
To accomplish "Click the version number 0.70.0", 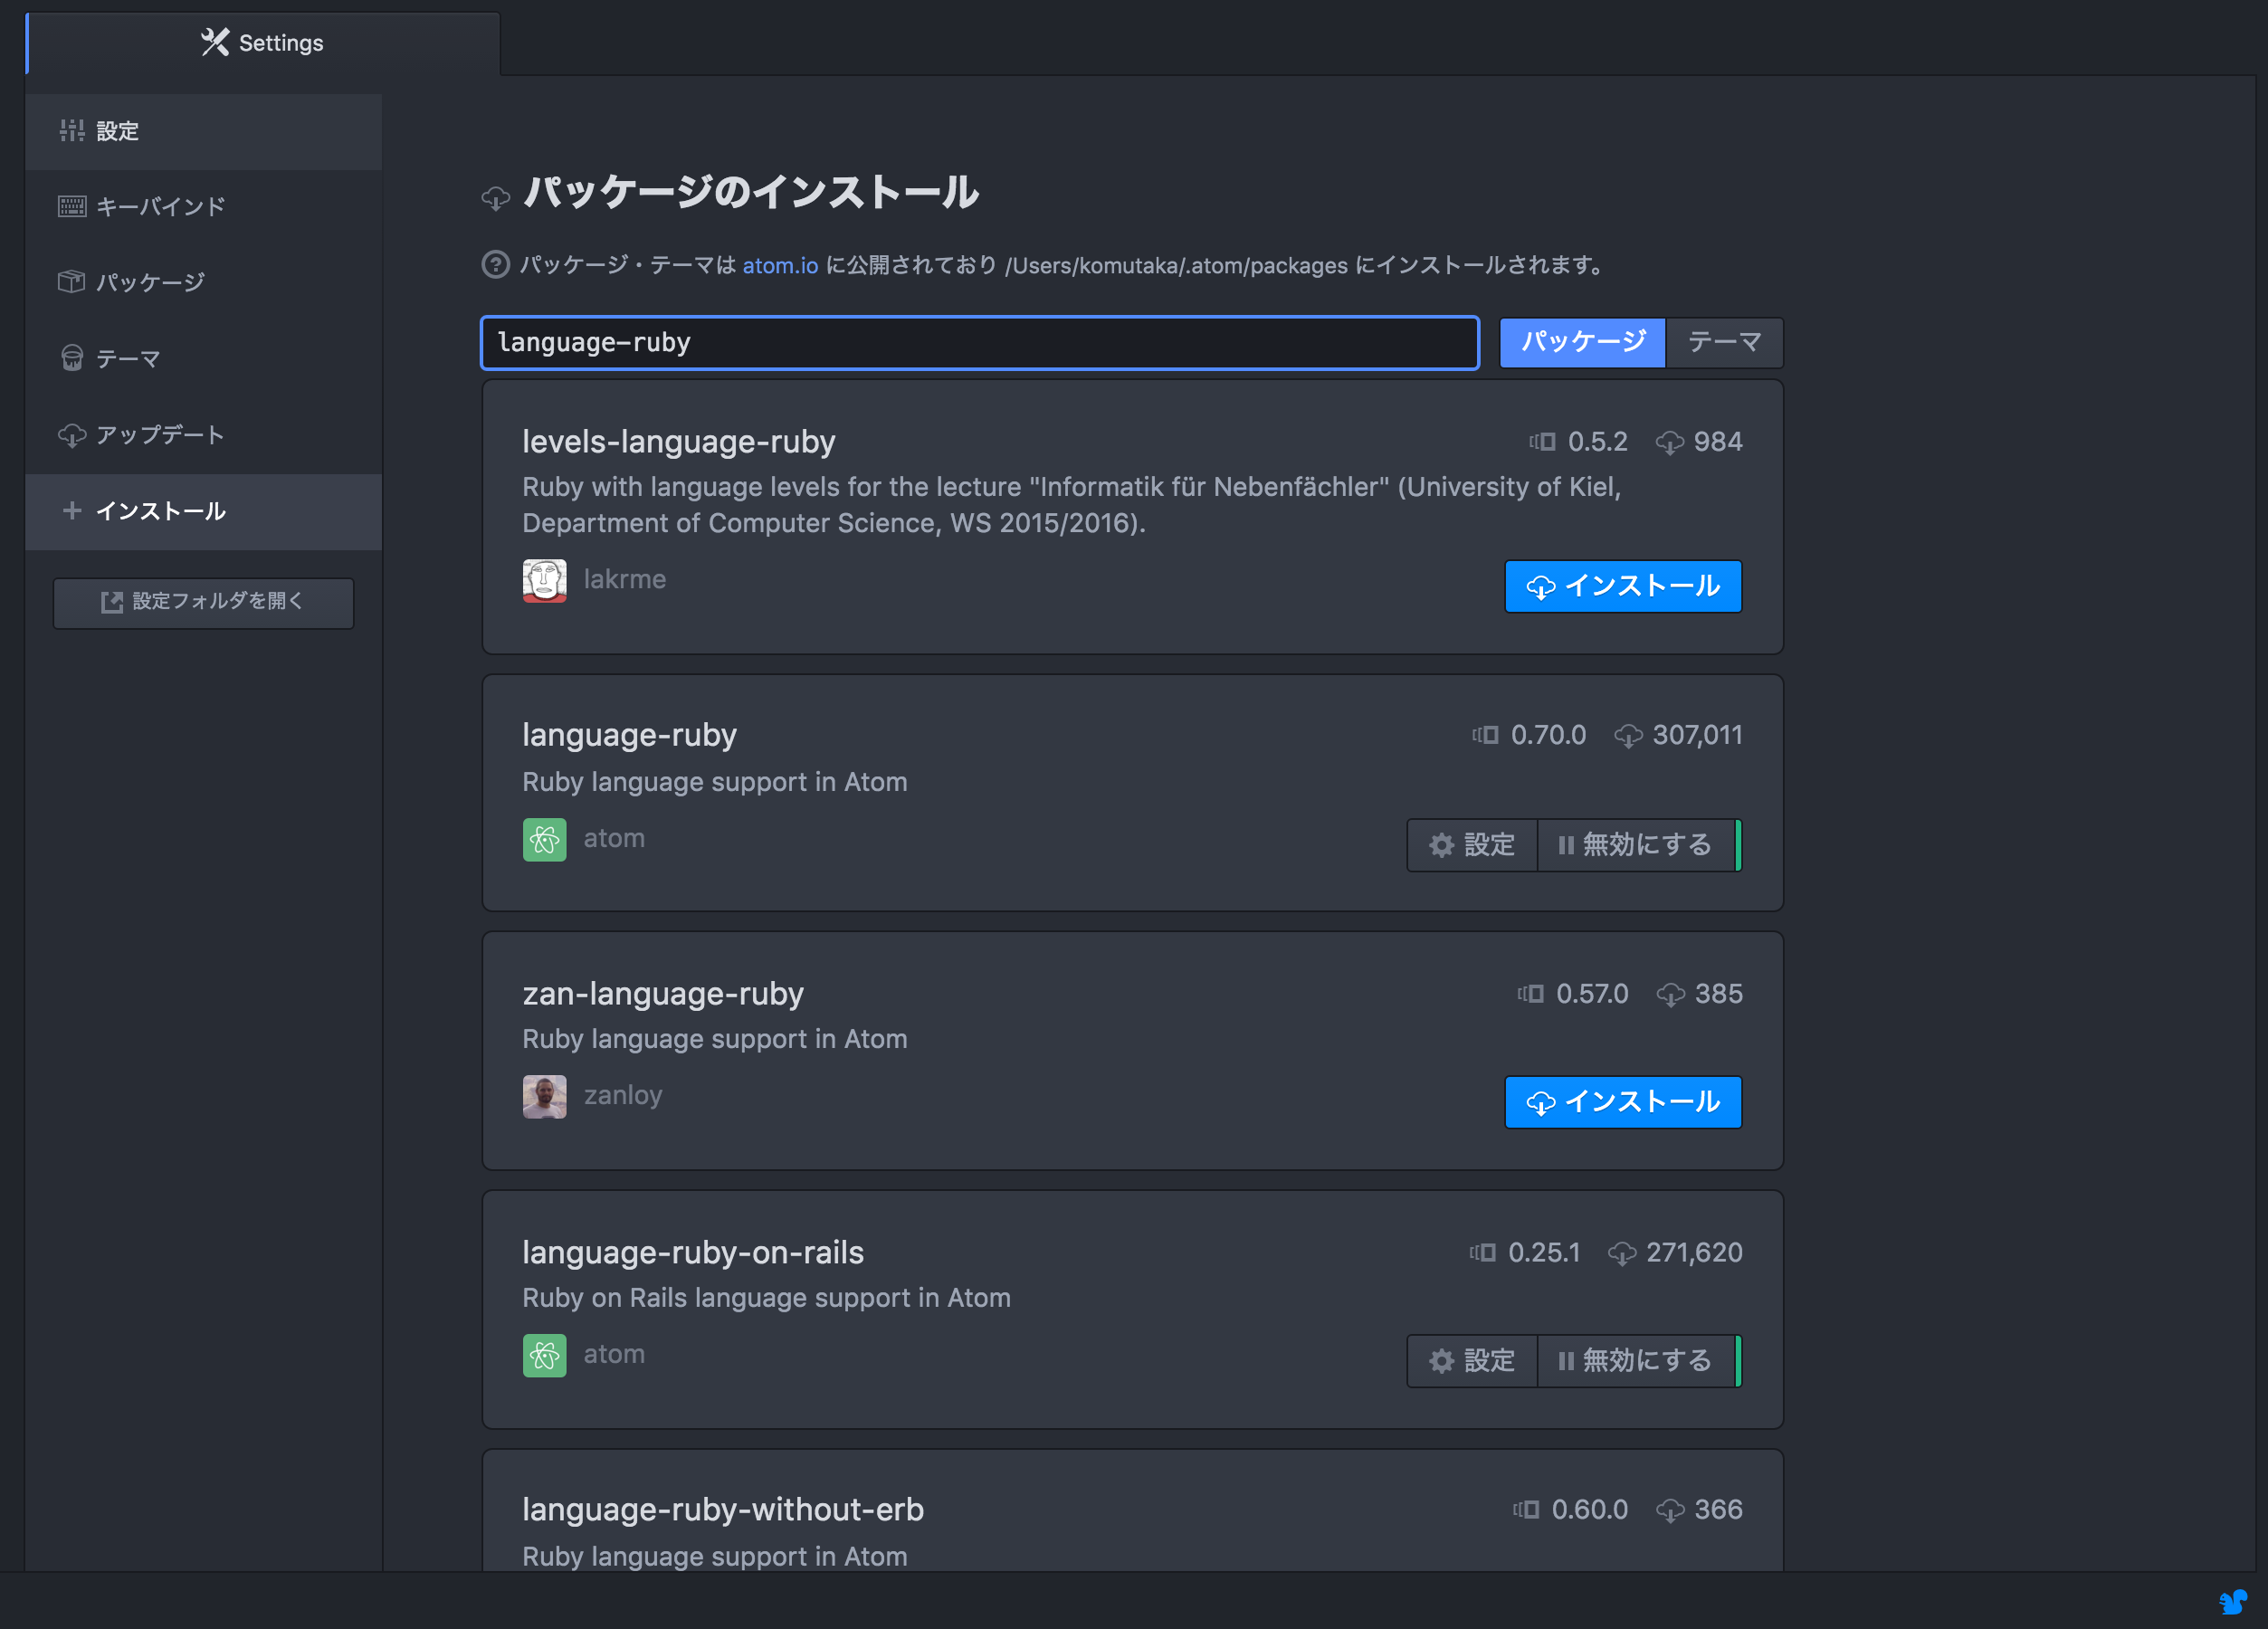I will click(x=1548, y=736).
